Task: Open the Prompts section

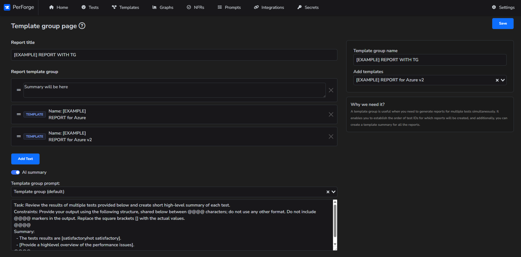Action: click(229, 7)
